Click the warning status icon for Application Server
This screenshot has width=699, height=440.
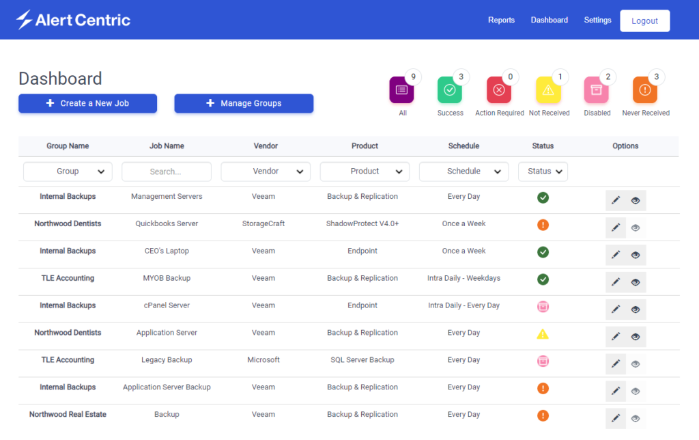543,333
